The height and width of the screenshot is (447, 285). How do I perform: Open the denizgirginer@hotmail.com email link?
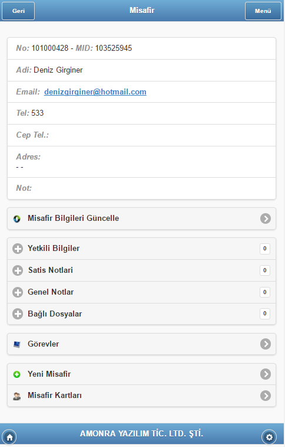[95, 92]
